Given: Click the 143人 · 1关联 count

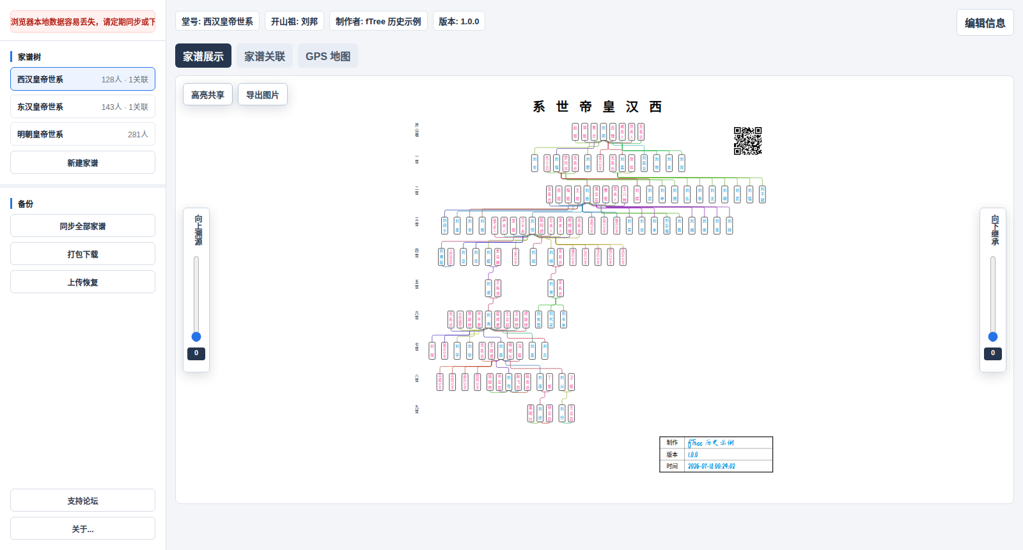Looking at the screenshot, I should pyautogui.click(x=125, y=107).
